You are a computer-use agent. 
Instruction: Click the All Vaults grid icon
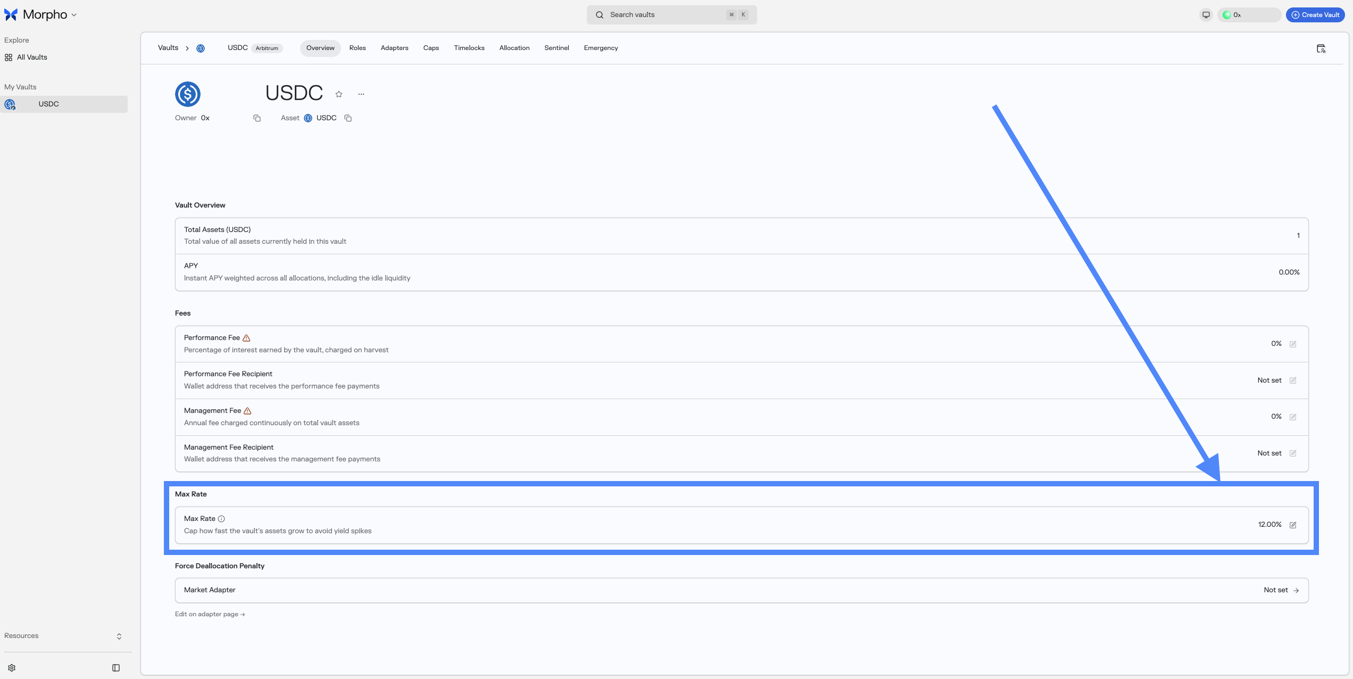pos(9,57)
